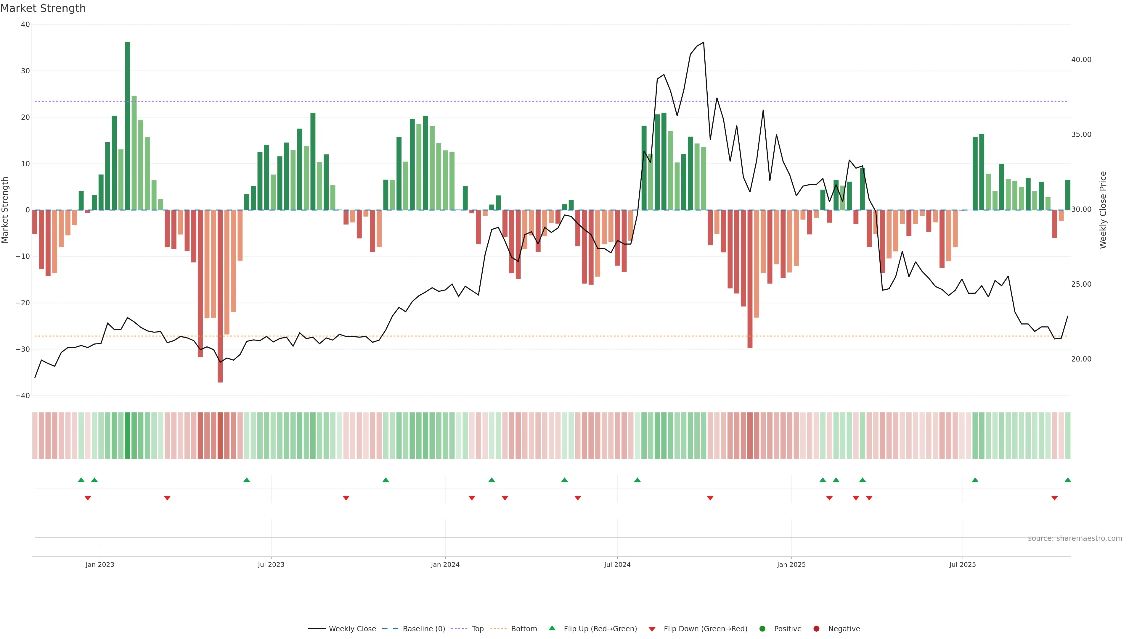Click the flip-up triangle marker after Jul 2024
This screenshot has height=639, width=1137.
[x=637, y=480]
